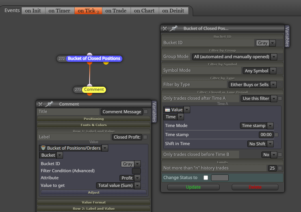This screenshot has height=212, width=301.
Task: Switch to on Chart event tab
Action: tap(144, 11)
